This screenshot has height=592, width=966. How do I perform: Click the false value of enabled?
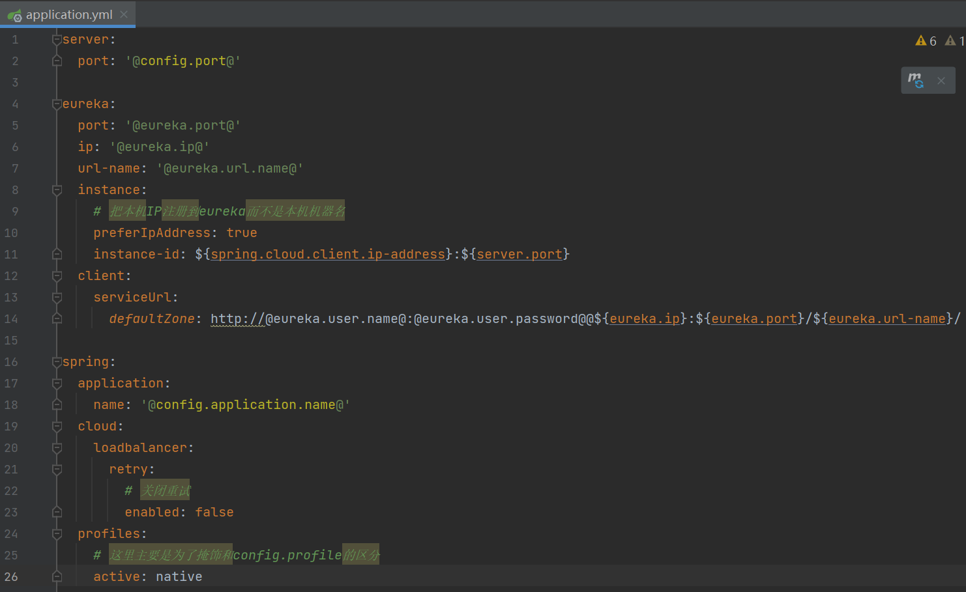coord(214,512)
